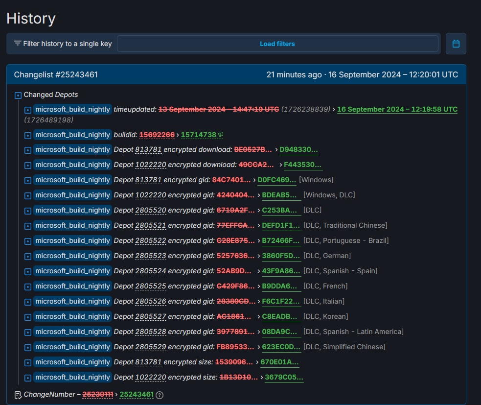
Task: Click icon beside Depot 2805528 encrypted gid row
Action: (28, 333)
